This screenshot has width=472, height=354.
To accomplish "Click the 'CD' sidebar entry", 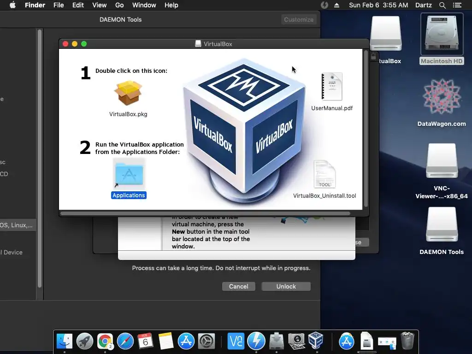I will [4, 174].
